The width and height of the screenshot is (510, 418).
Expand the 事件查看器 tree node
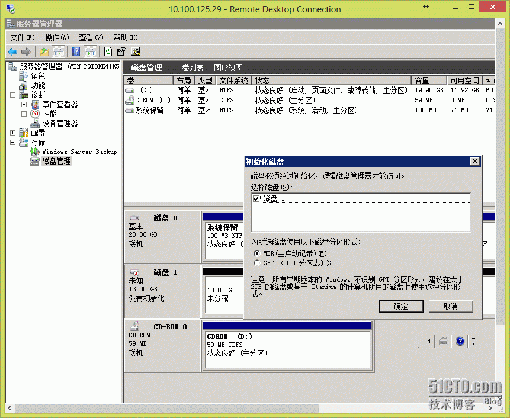pos(24,104)
